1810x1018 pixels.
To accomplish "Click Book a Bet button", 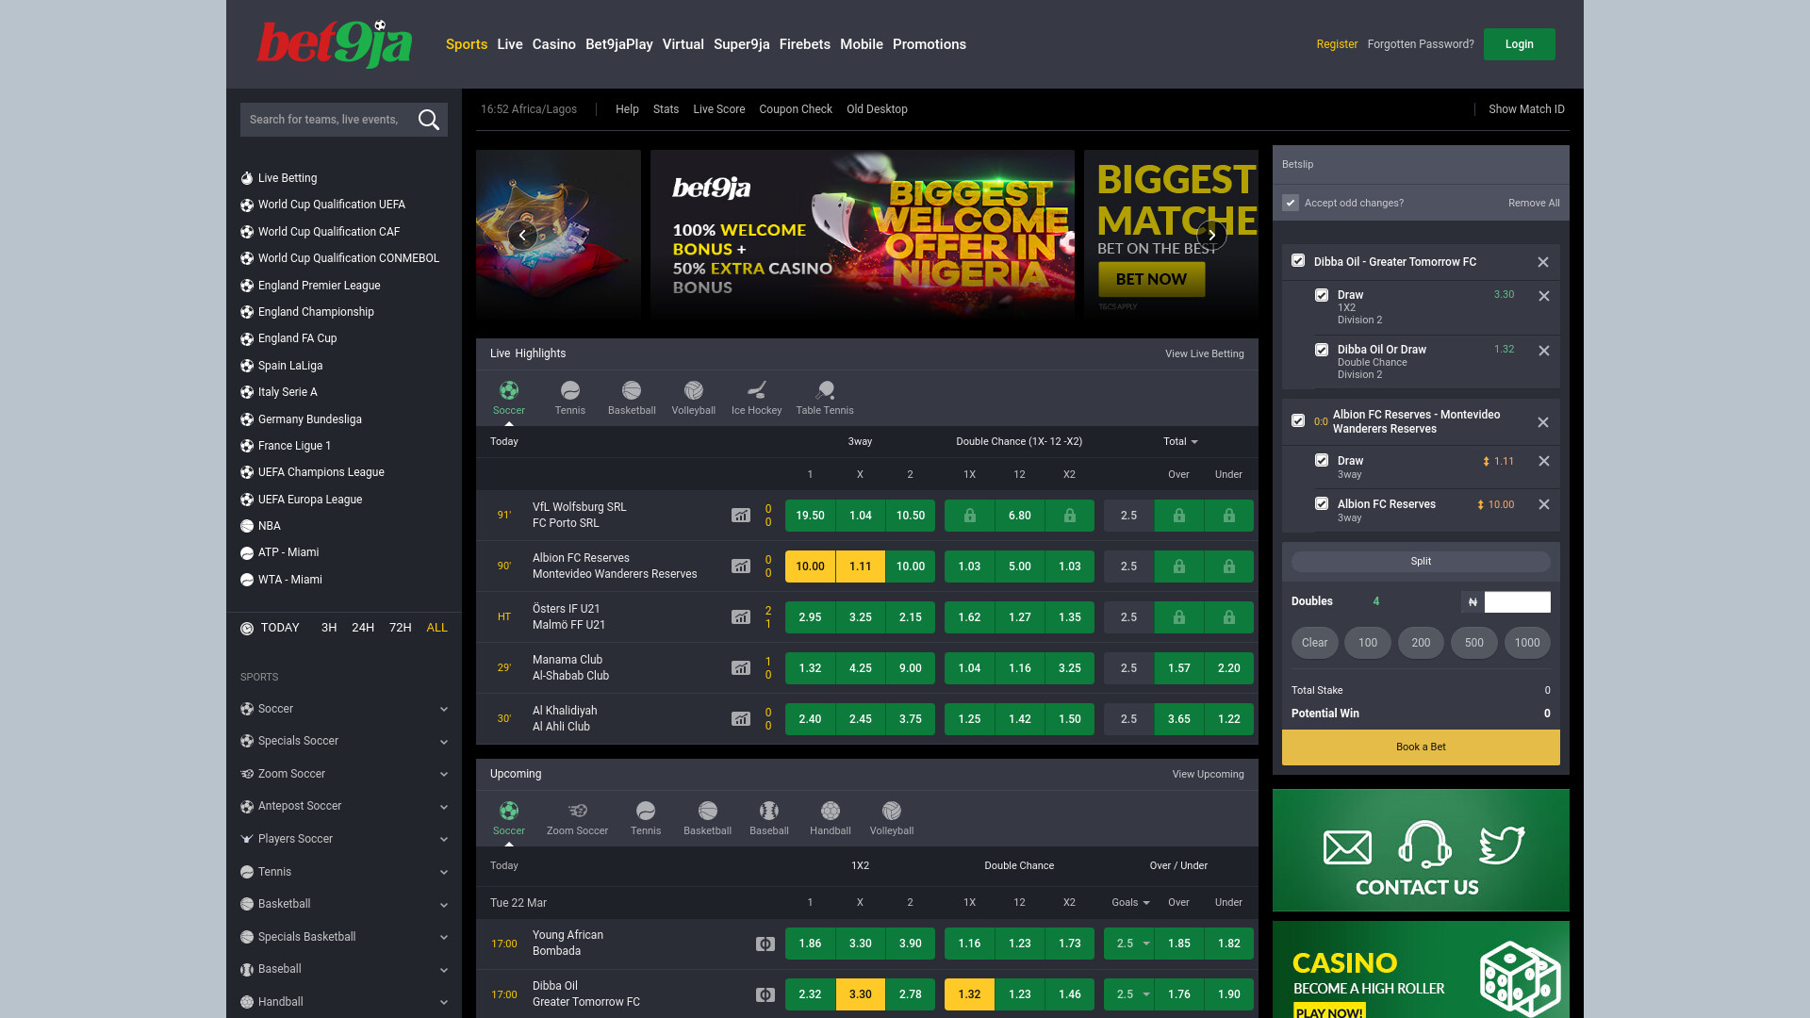I will (x=1421, y=747).
